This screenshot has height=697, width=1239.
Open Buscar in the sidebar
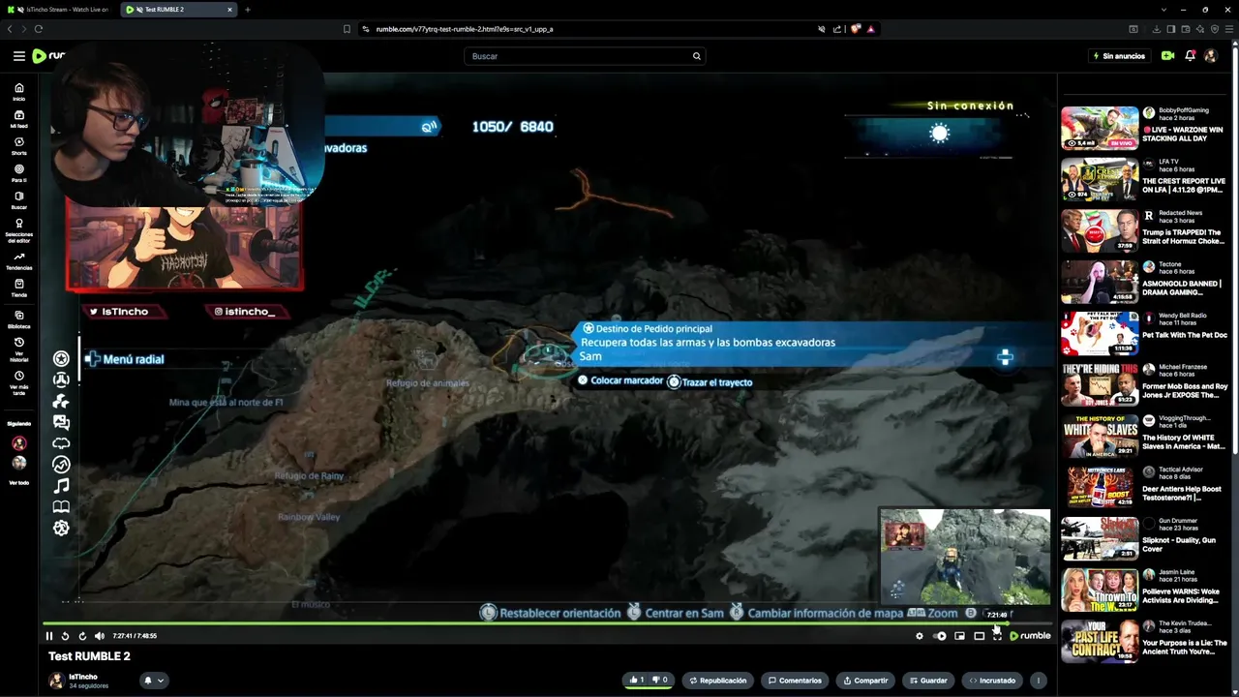[x=18, y=200]
